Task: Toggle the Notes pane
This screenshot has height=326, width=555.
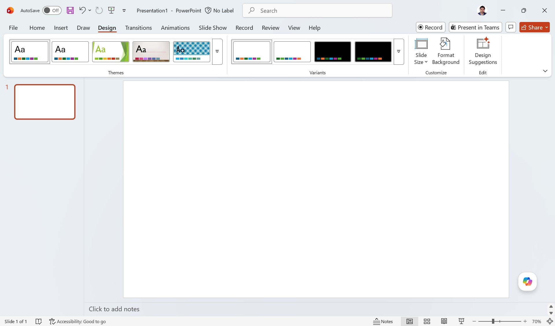Action: (x=383, y=321)
